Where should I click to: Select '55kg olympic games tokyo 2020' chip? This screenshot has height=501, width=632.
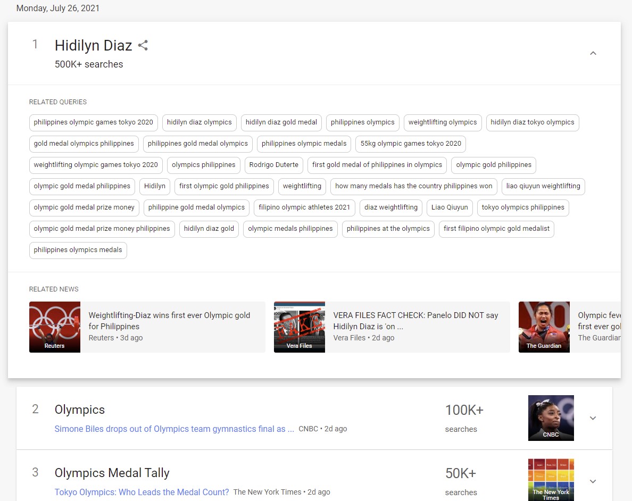411,144
